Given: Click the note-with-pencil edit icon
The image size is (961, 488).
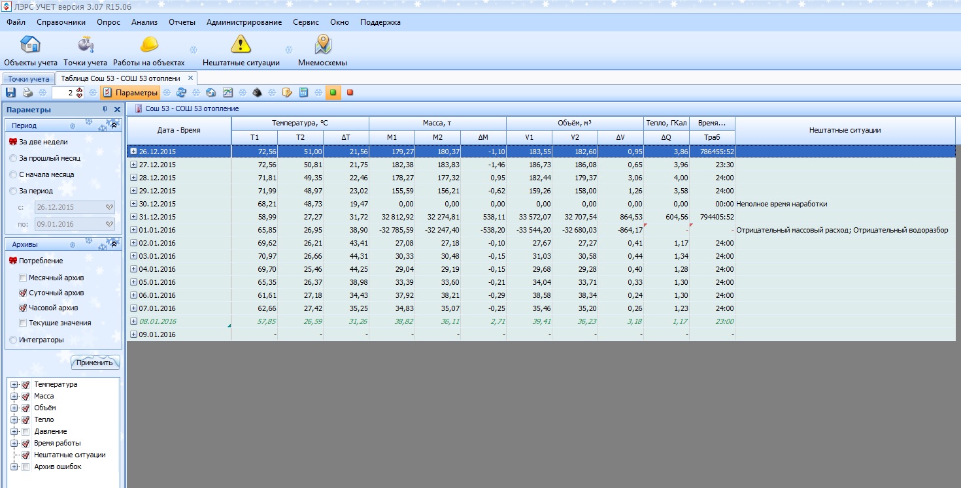Looking at the screenshot, I should coord(286,93).
